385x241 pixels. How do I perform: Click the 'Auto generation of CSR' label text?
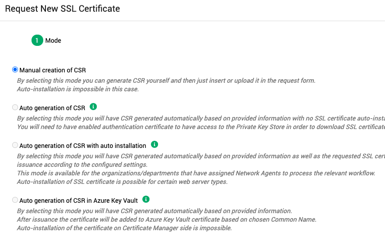coord(52,108)
